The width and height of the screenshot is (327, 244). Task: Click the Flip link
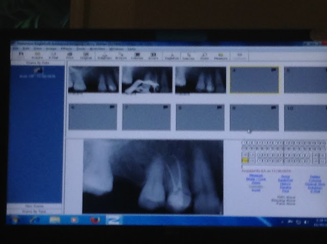286,191
